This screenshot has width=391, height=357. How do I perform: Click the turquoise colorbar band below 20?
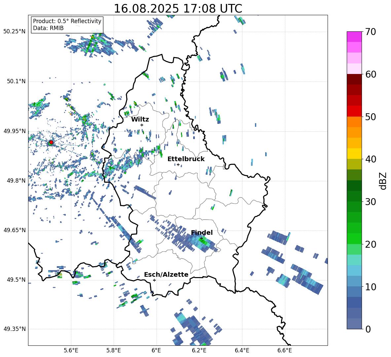(354, 260)
